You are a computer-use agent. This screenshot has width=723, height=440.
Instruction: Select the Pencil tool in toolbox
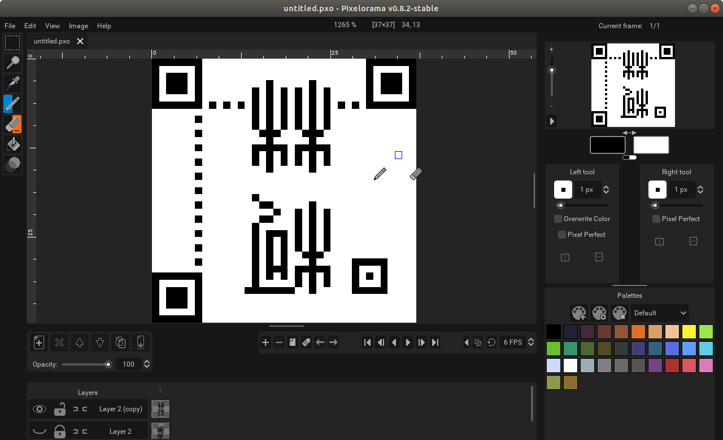[x=12, y=104]
